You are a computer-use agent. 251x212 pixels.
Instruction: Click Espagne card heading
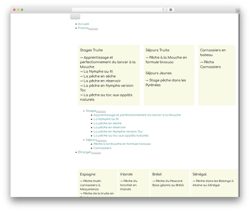[87, 174]
